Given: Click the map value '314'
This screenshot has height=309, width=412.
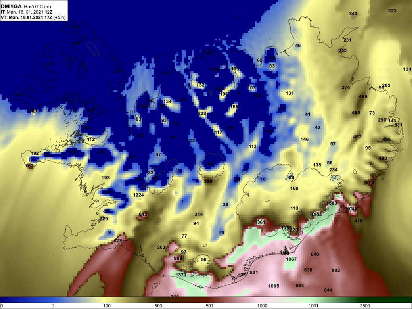Looking at the screenshot, I should pos(199,214).
